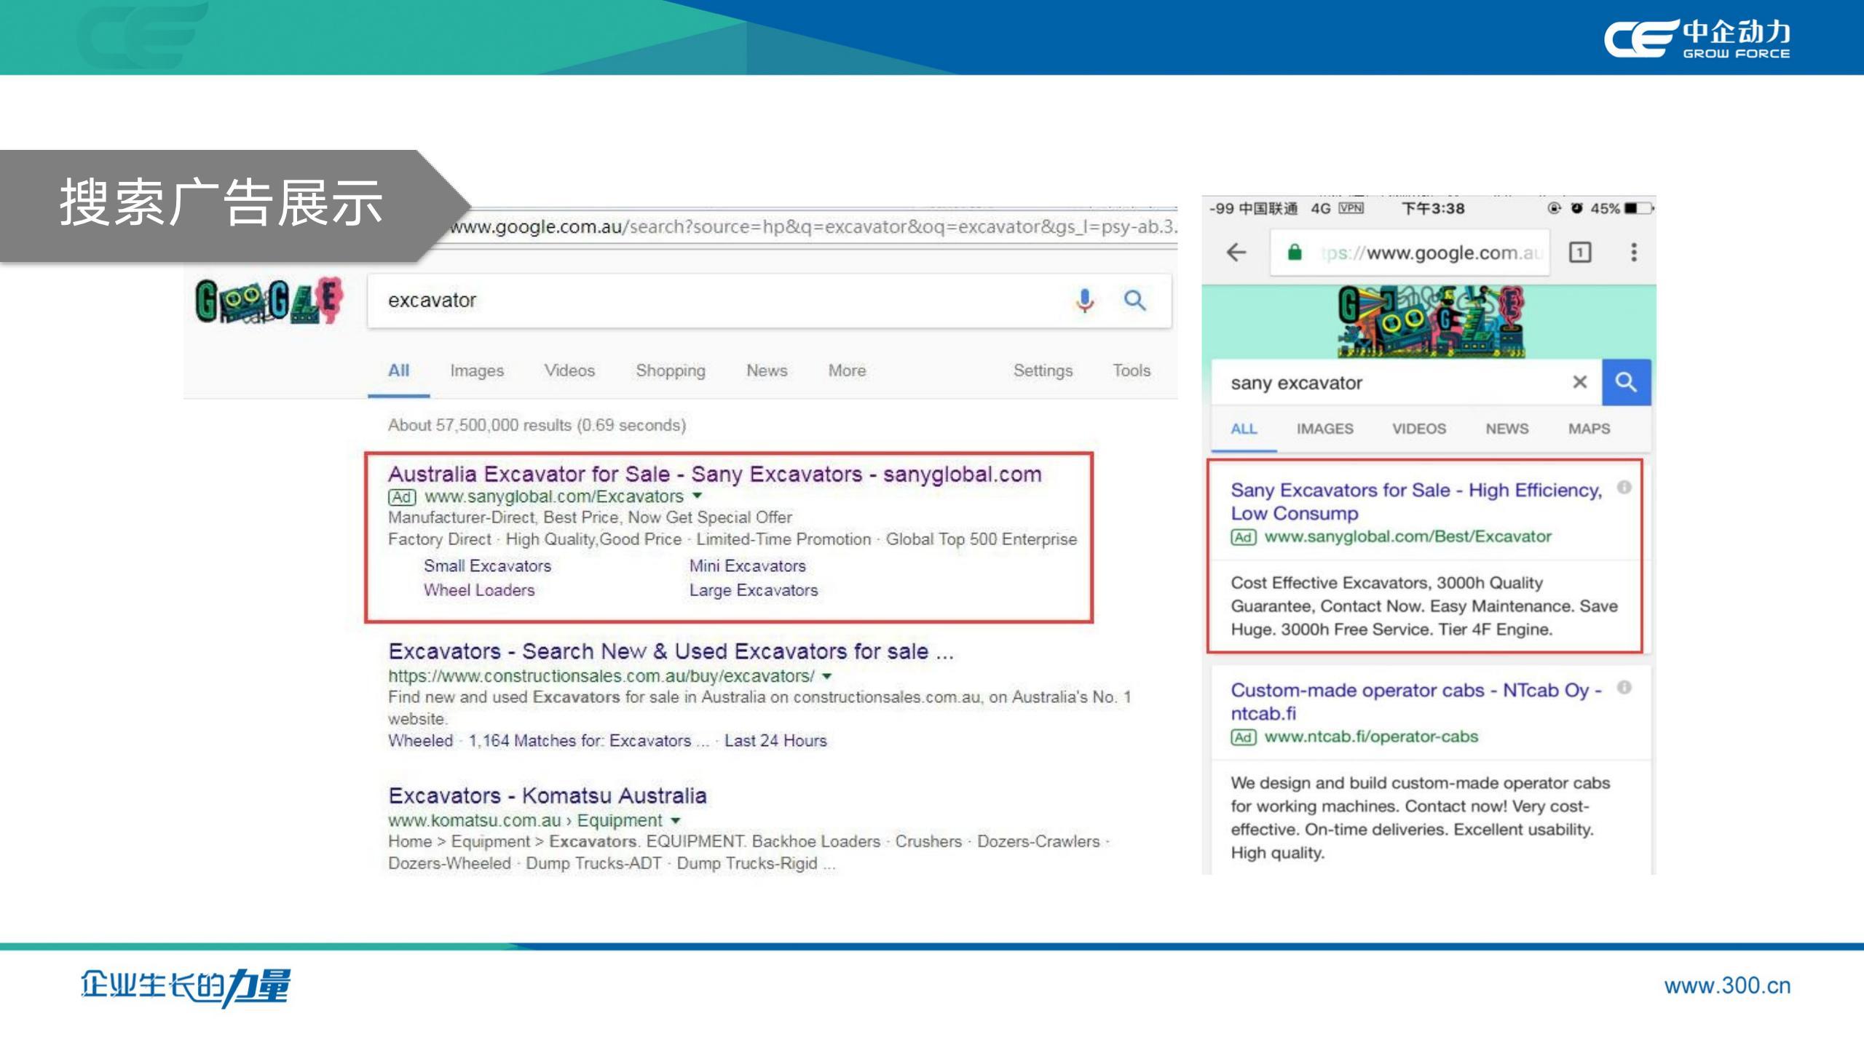Click About 57,500,000 results text
This screenshot has height=1048, width=1864.
(x=537, y=425)
